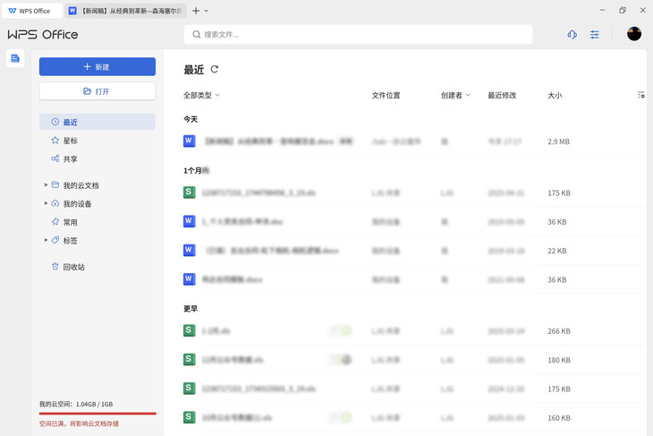This screenshot has width=653, height=436.
Task: Open the user avatar menu
Action: pos(634,34)
